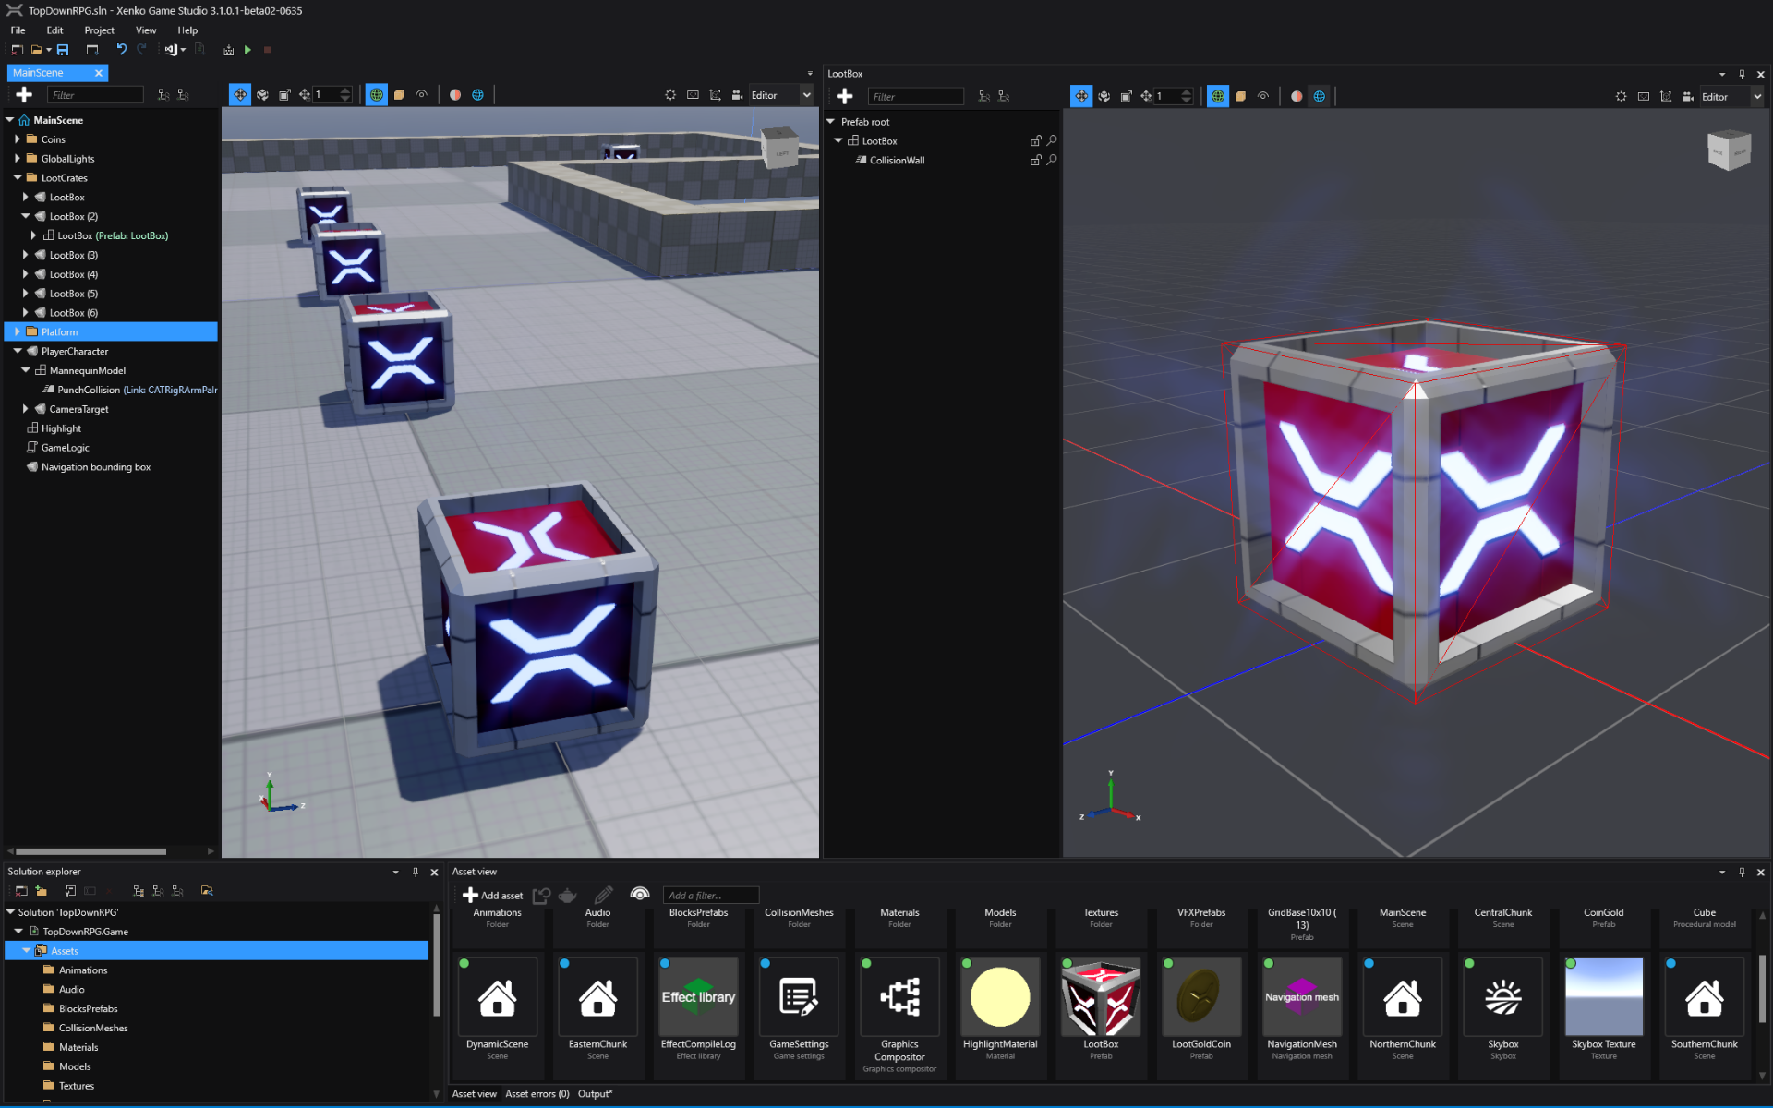1773x1108 pixels.
Task: Open the Project menu
Action: [99, 30]
